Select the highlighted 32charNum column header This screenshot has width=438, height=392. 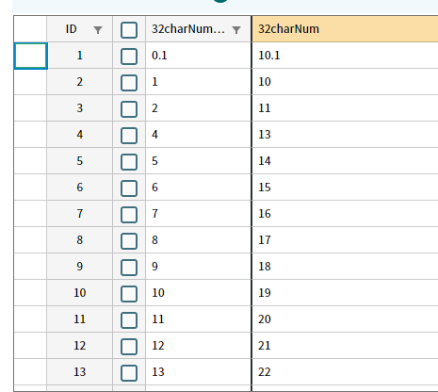point(345,29)
